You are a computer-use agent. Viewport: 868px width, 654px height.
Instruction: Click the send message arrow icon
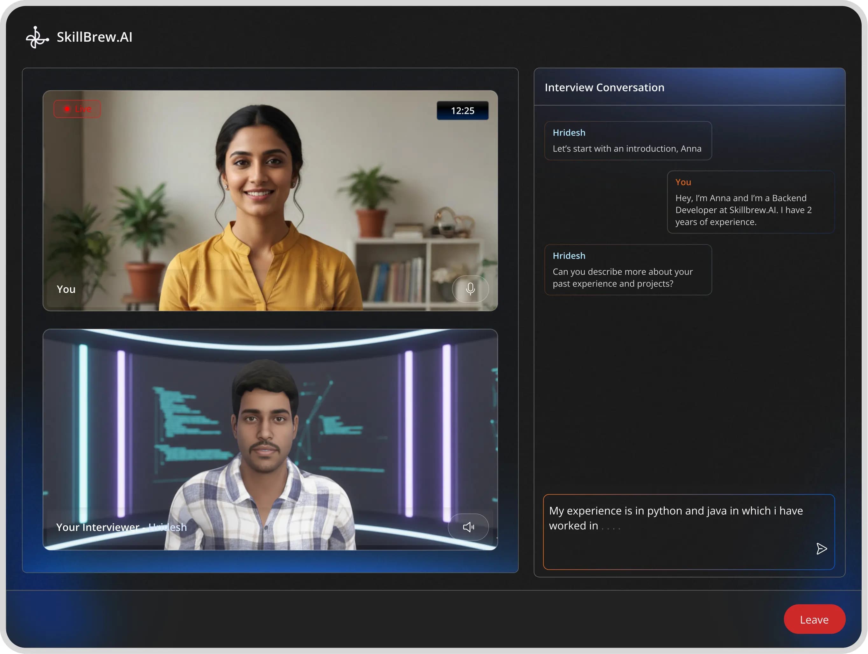click(821, 548)
